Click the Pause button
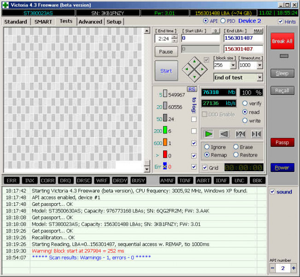 point(166,52)
